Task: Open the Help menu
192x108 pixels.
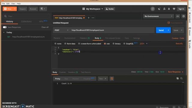Action: tap(19, 4)
